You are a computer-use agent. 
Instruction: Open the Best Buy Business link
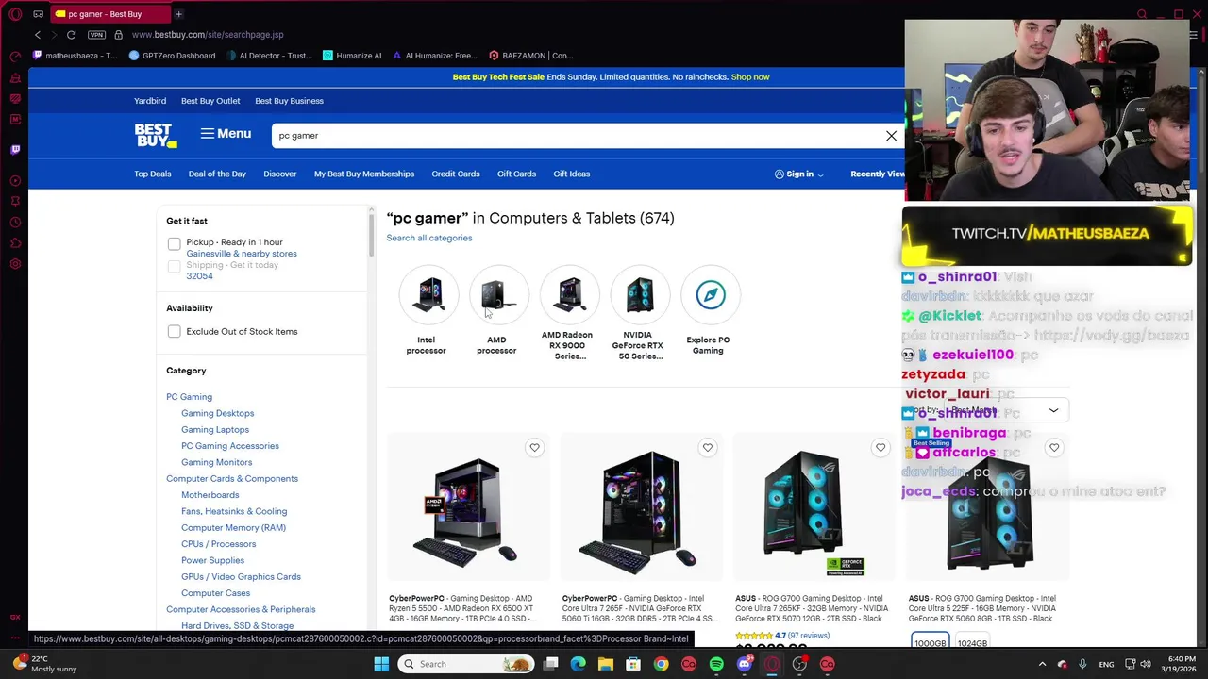click(290, 101)
